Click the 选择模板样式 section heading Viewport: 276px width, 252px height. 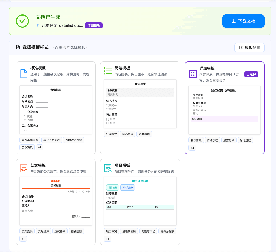coord(35,48)
